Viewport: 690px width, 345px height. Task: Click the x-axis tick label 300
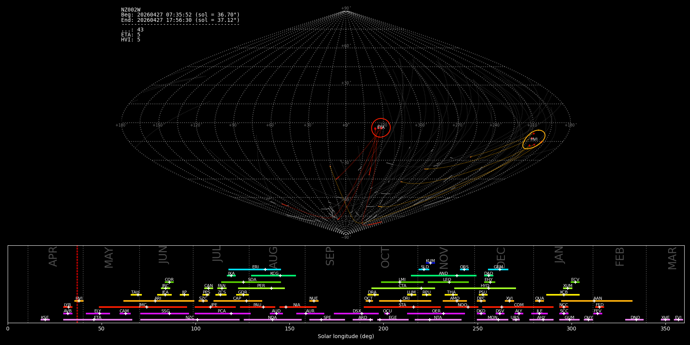point(571,329)
